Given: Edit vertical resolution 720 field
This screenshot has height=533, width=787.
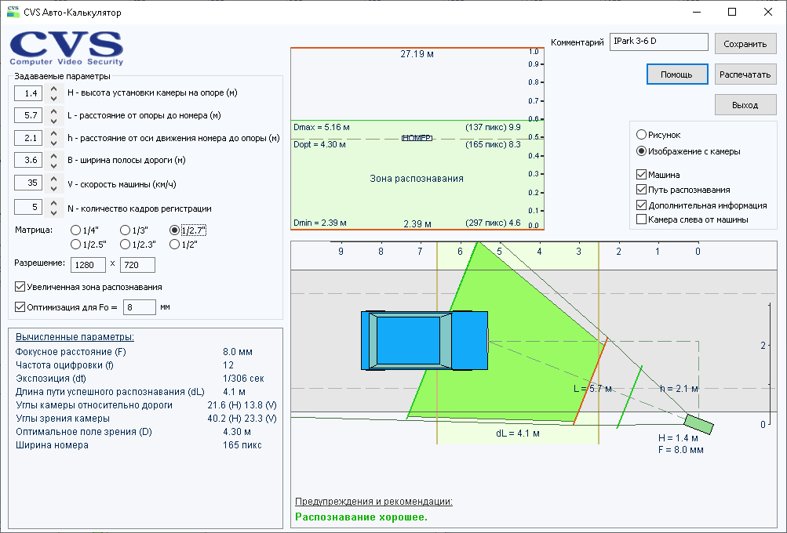Looking at the screenshot, I should tap(137, 265).
